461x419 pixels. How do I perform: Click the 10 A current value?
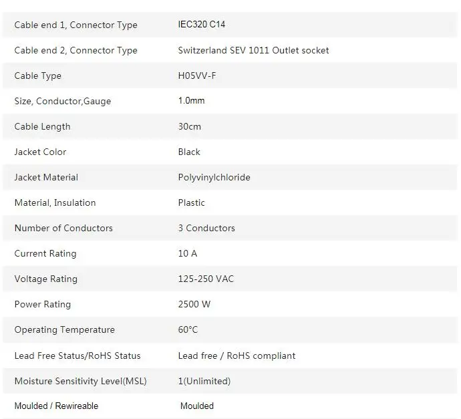click(x=188, y=253)
